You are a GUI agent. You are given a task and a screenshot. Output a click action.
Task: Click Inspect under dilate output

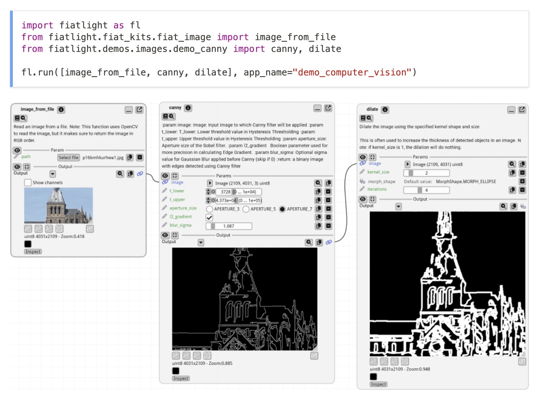pyautogui.click(x=378, y=385)
